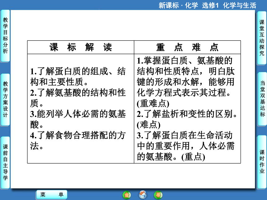Click the 重点难点 table header
Screen dimensions: 267x200
click(x=187, y=47)
